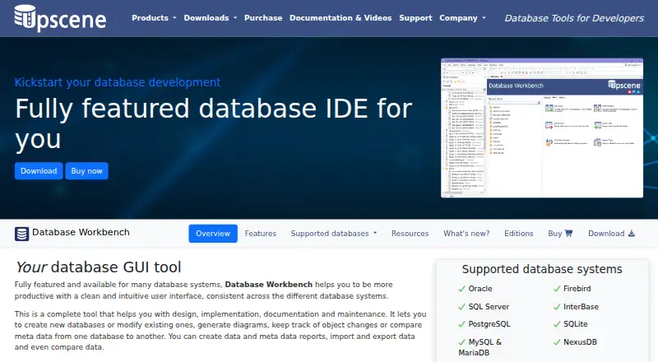Switch to the Features tab
Image resolution: width=658 pixels, height=362 pixels.
[x=261, y=234]
